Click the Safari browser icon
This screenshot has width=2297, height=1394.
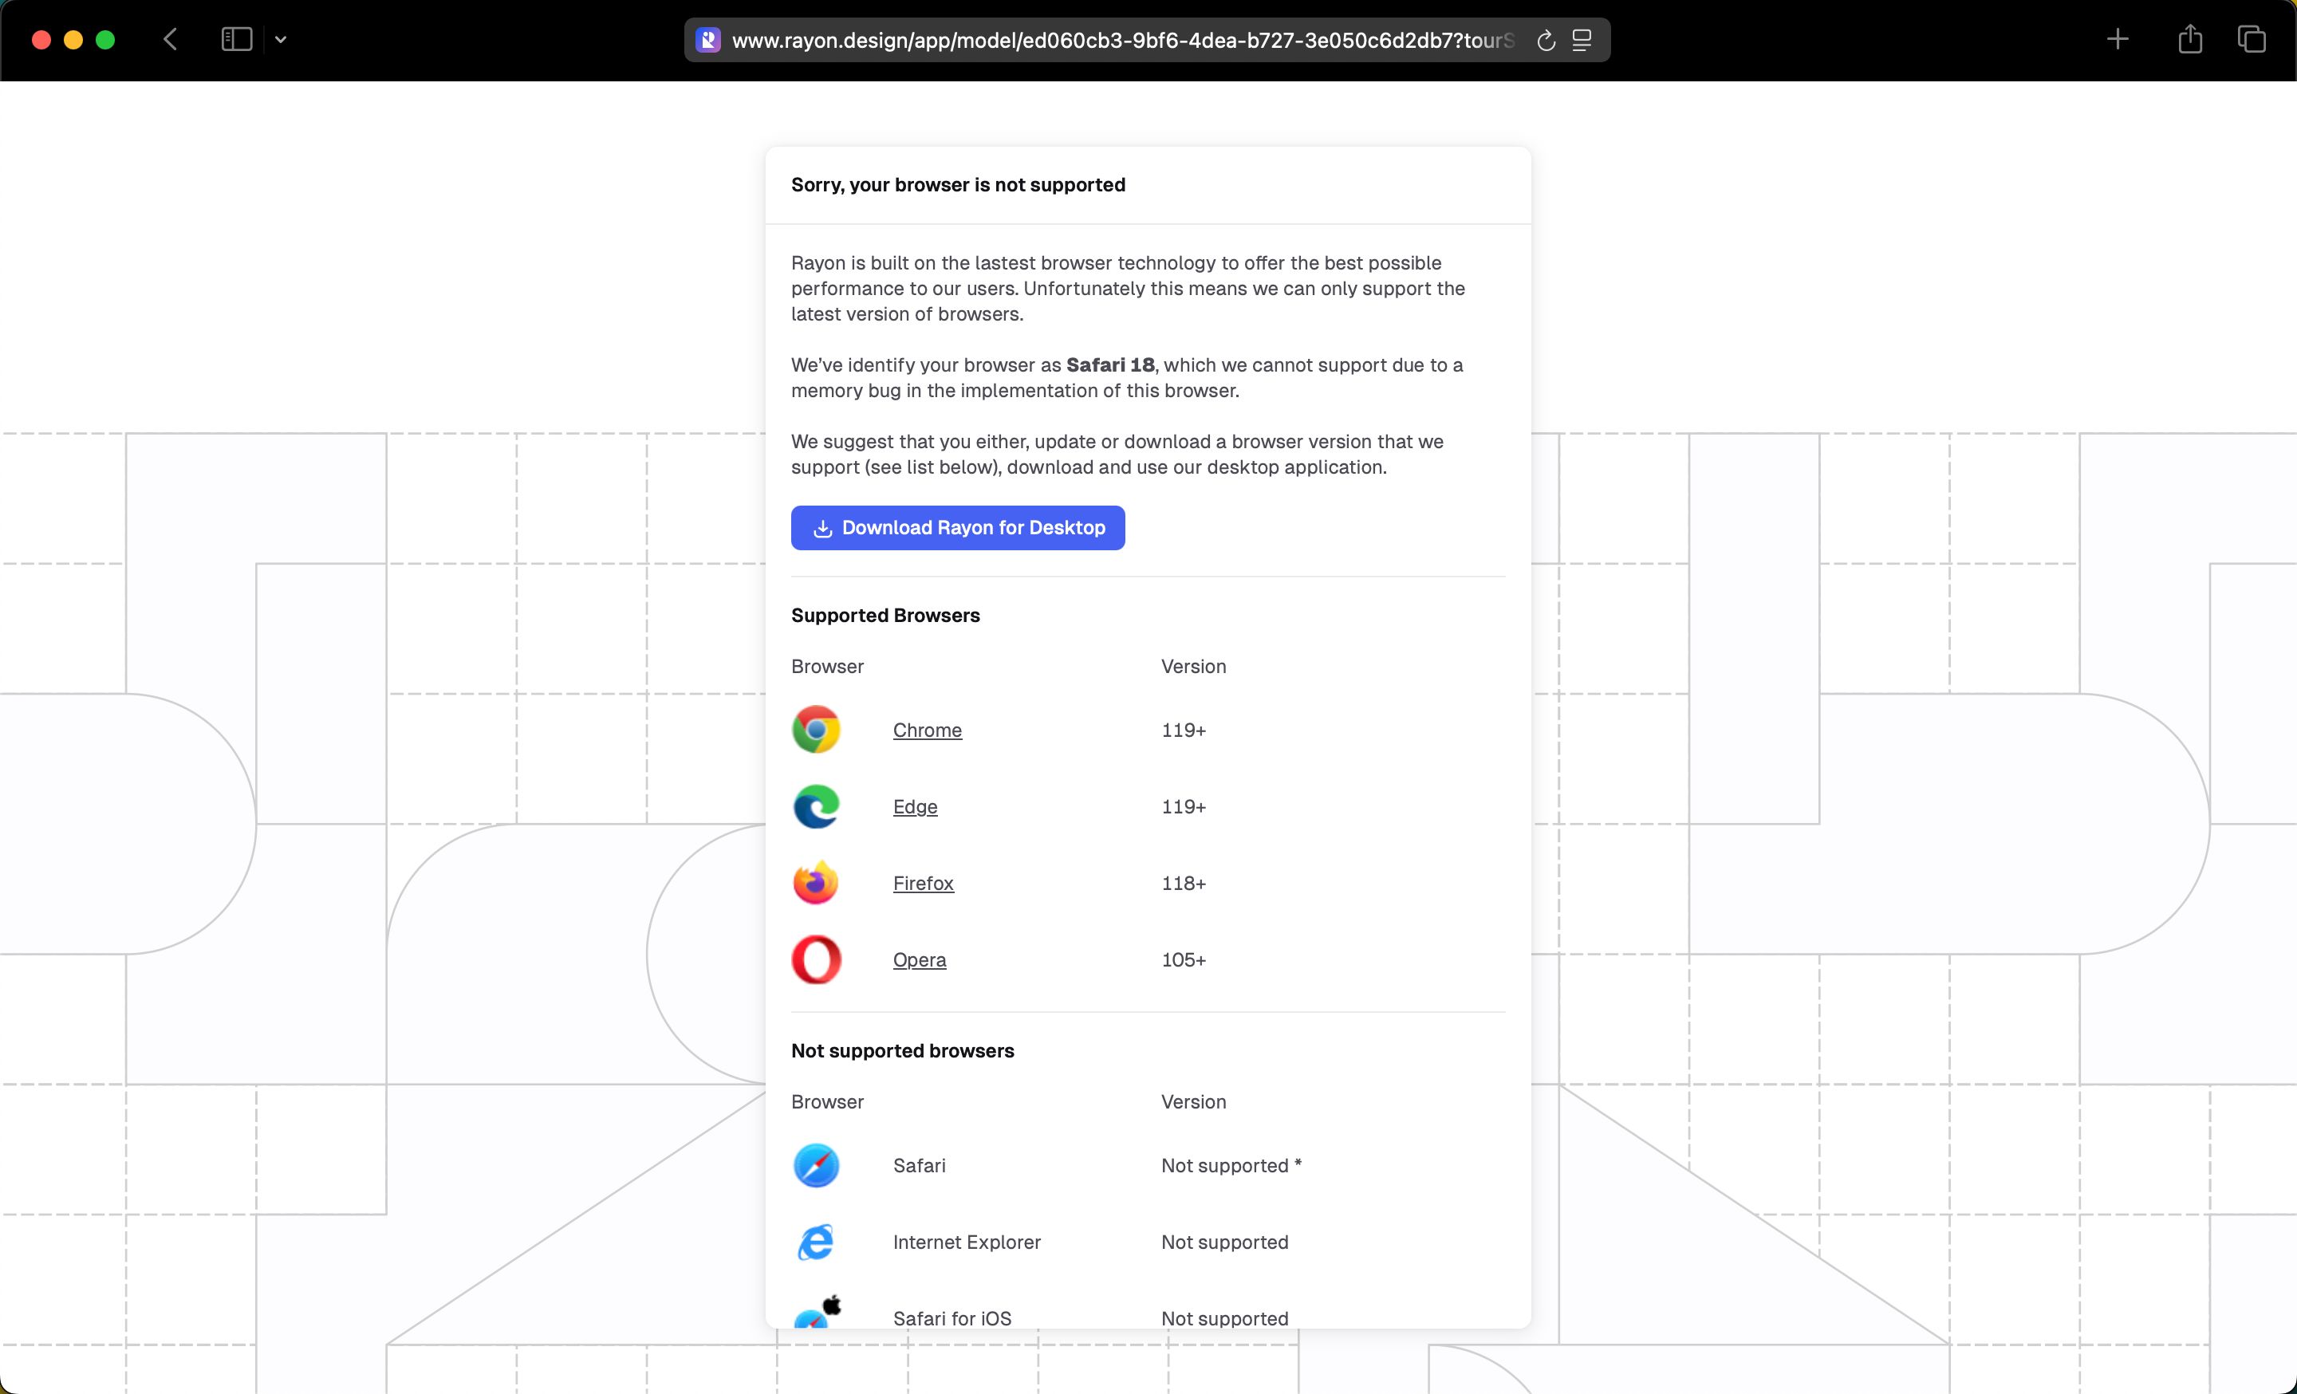tap(815, 1164)
